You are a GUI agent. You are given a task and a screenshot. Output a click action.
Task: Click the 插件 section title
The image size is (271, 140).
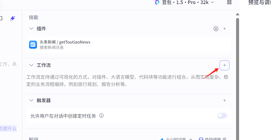[41, 28]
